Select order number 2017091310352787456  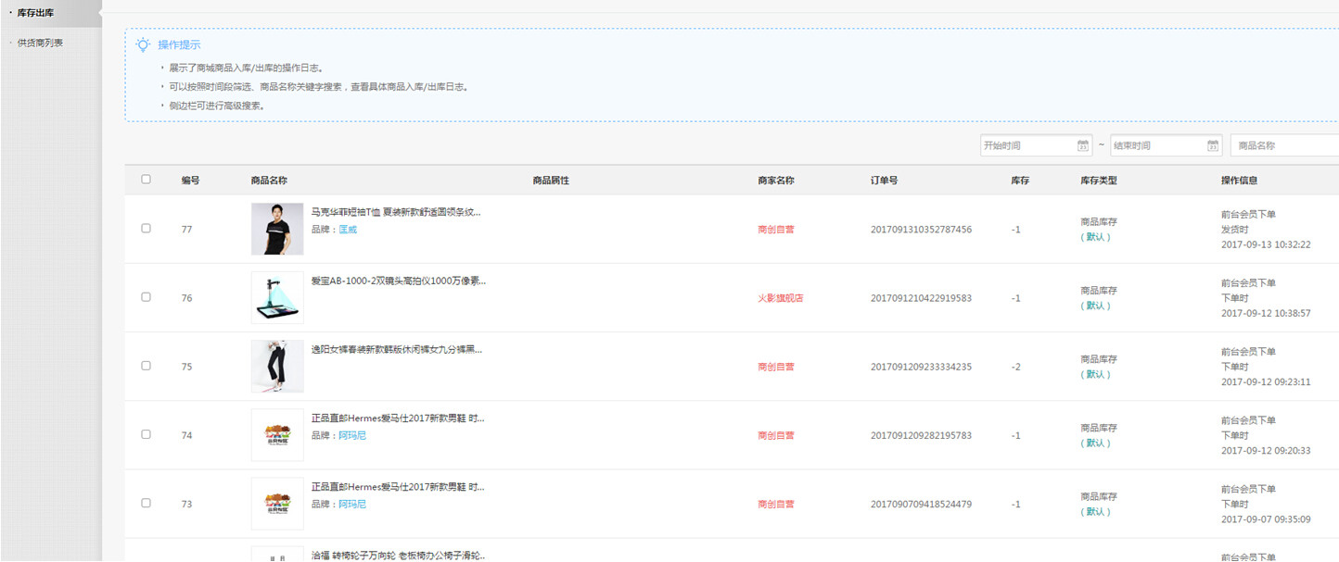[x=921, y=230]
